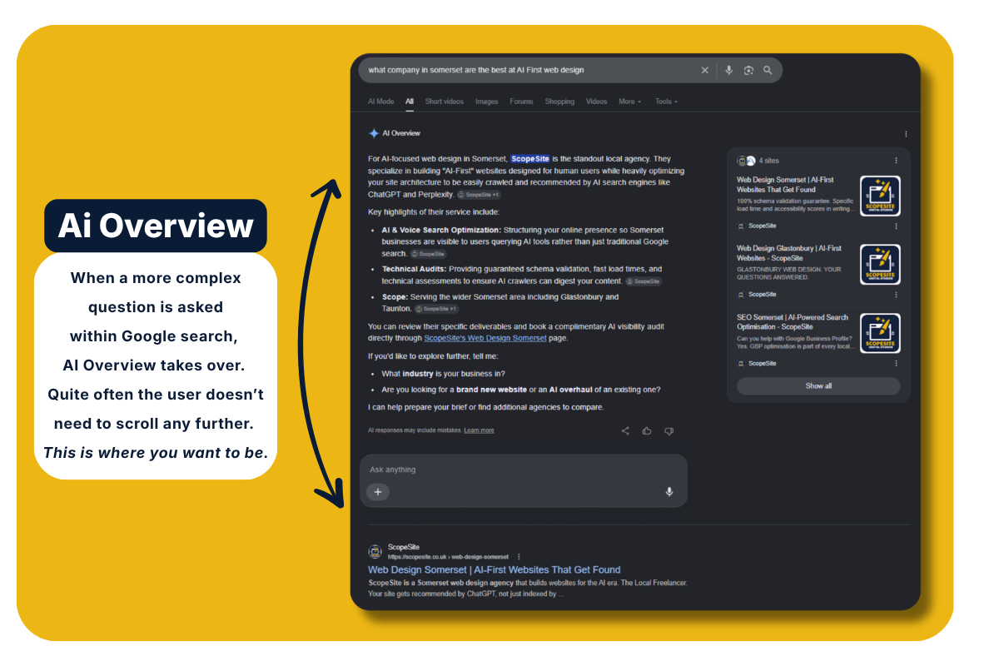Click the 'Scope:' bullet heading
The width and height of the screenshot is (999, 666).
coord(395,297)
